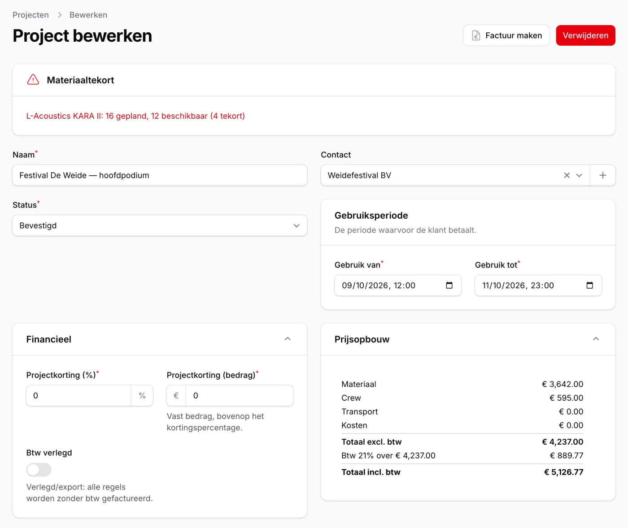Screen dimensions: 628x528
Task: Click the percent suffix of Projectkorting
Action: [142, 396]
